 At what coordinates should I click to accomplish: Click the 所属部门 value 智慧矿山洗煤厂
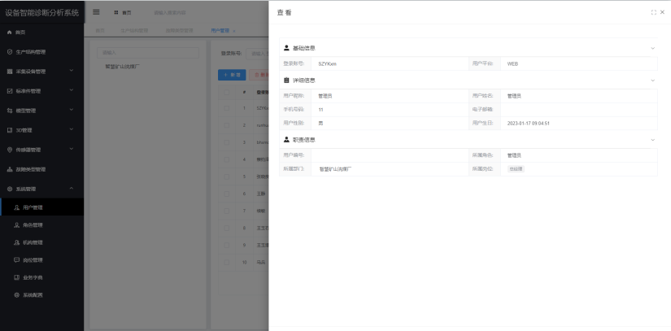click(x=335, y=169)
